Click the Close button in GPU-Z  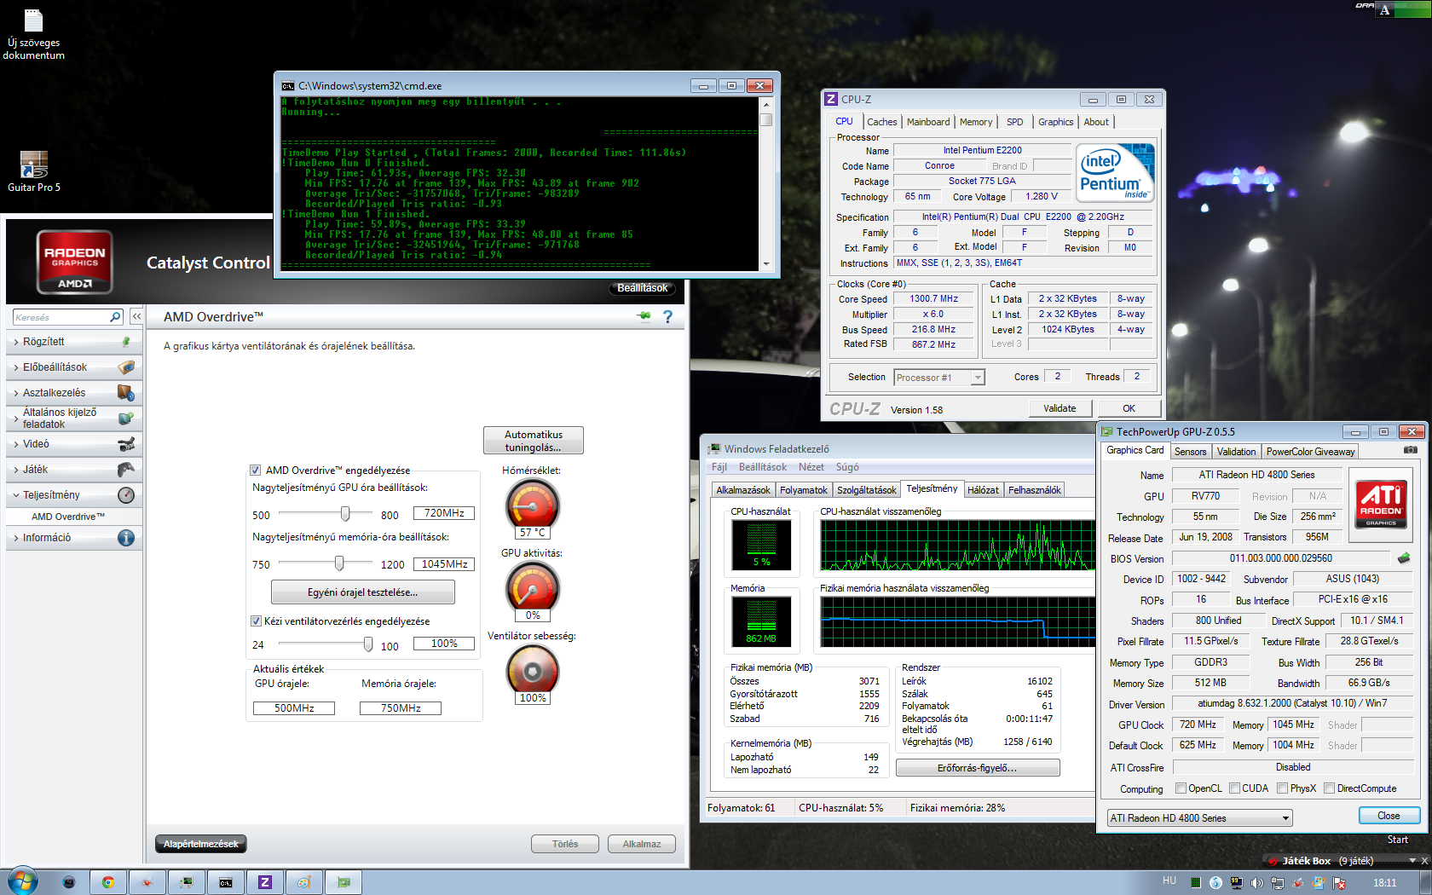[x=1389, y=816]
